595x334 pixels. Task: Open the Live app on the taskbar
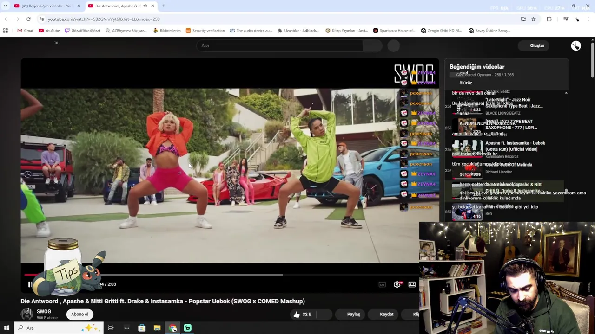click(x=126, y=328)
